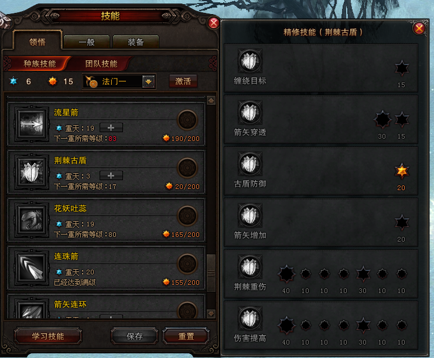Viewport: 434px width, 358px height.
Task: Increase 流星箭 level with plus button
Action: [x=111, y=128]
